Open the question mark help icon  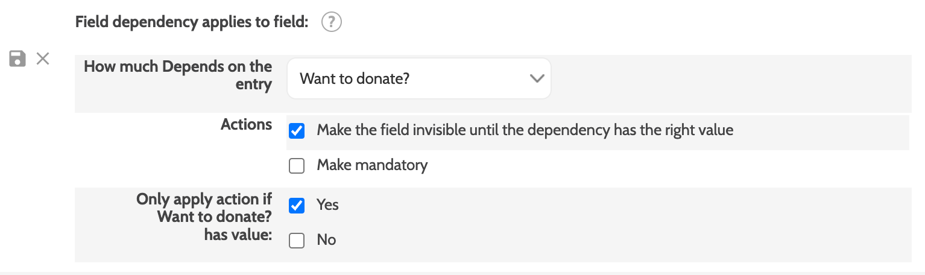click(x=331, y=22)
